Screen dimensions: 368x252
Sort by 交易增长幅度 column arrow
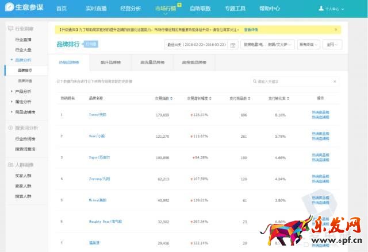coord(210,98)
